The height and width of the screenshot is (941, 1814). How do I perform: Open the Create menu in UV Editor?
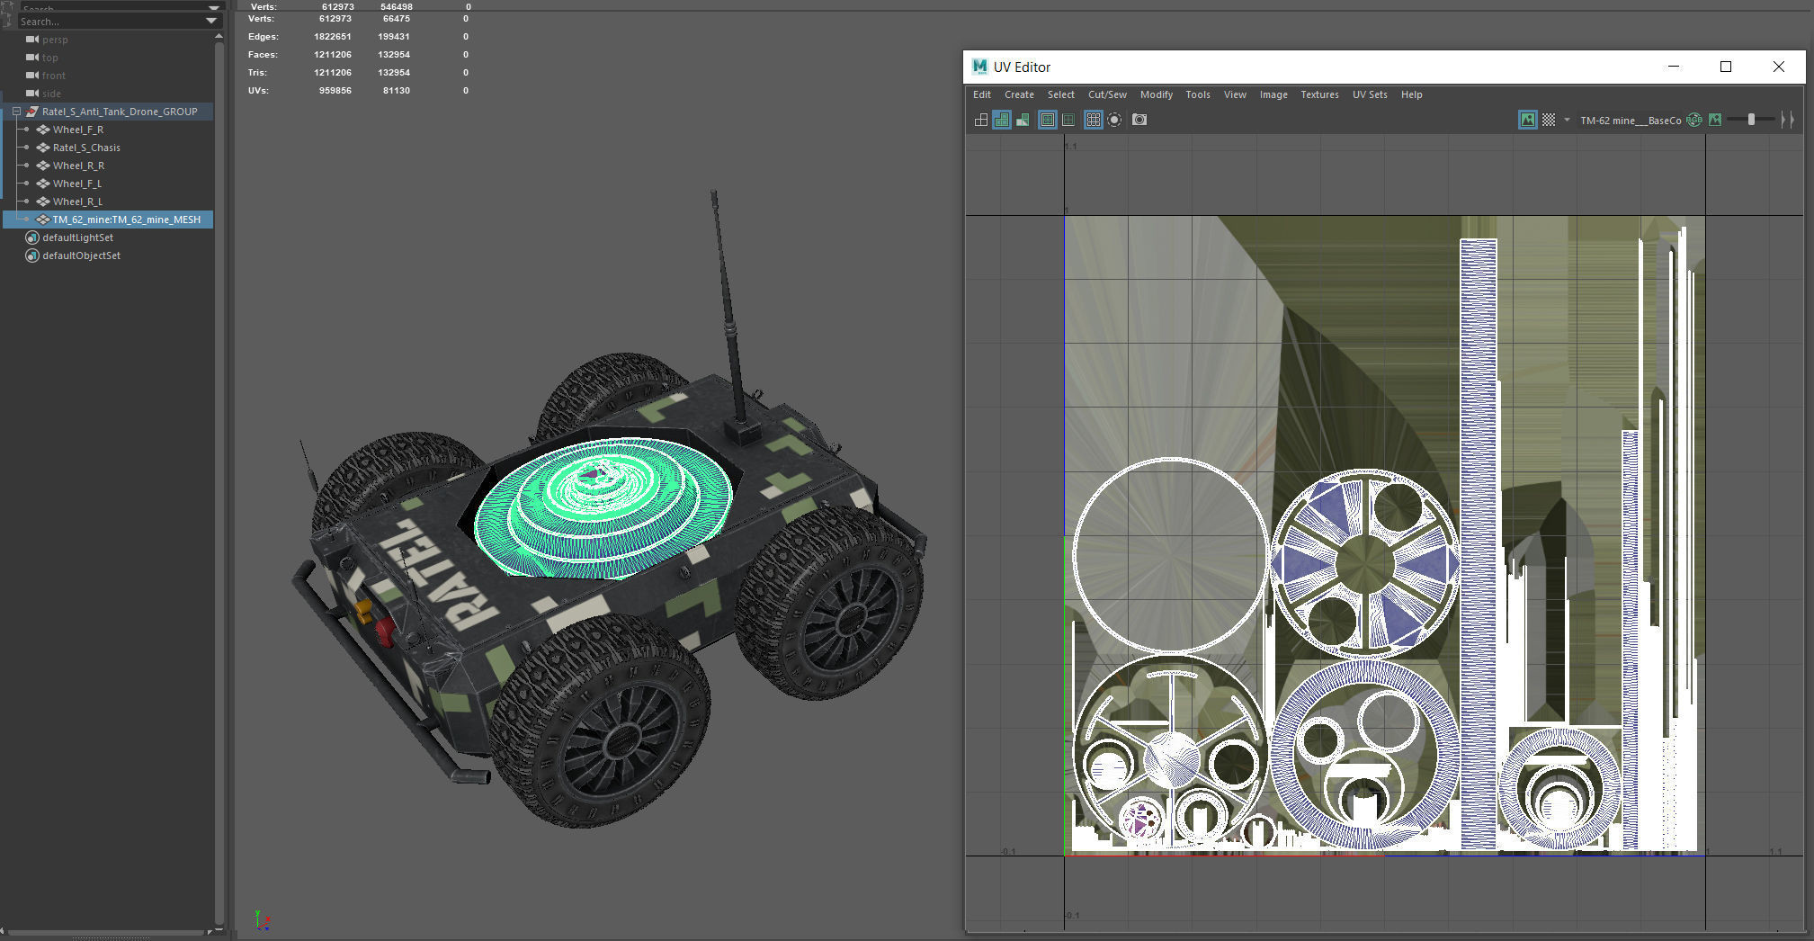(1019, 94)
